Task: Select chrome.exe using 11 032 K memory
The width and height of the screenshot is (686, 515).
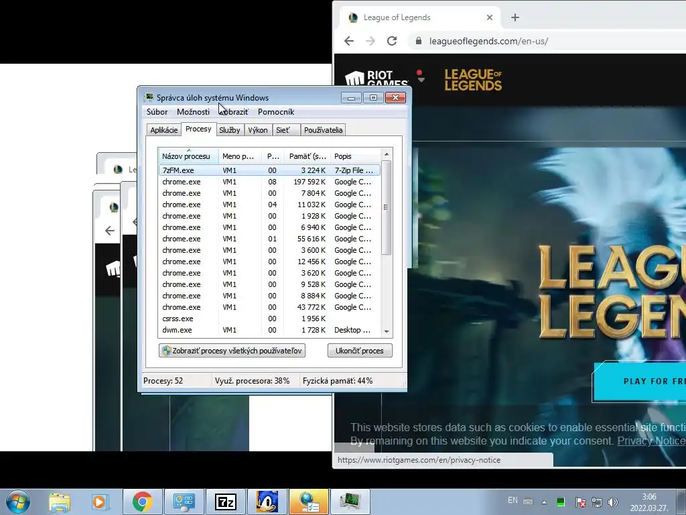Action: (269, 205)
